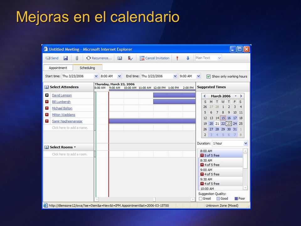301x226 pixels.
Task: Click Samir Nagheenanajar's busy time block
Action: pyautogui.click(x=152, y=121)
